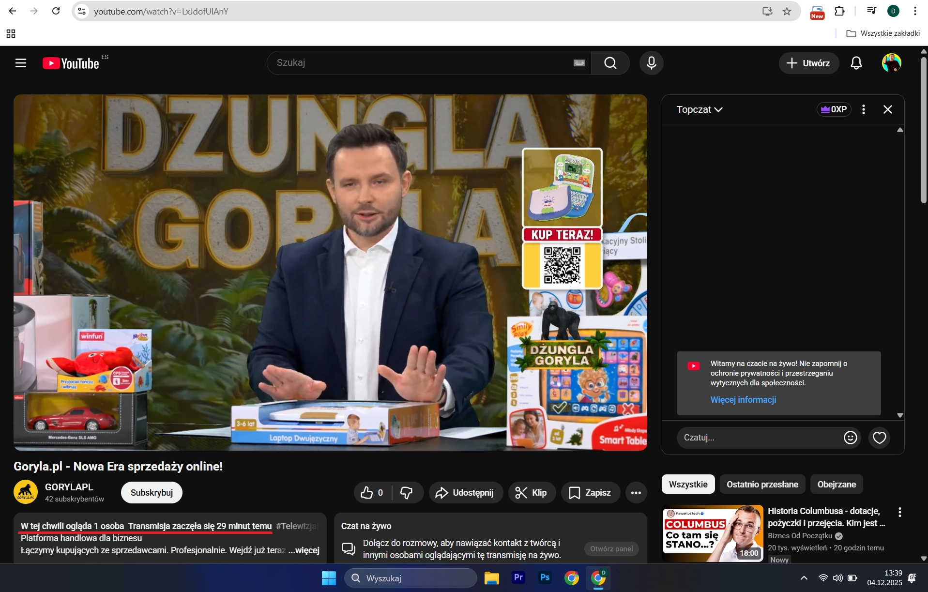
Task: Click the Udostępnij share button
Action: click(x=465, y=493)
